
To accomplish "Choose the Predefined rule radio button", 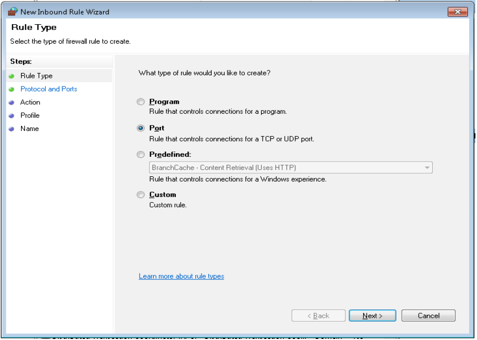I will point(141,155).
